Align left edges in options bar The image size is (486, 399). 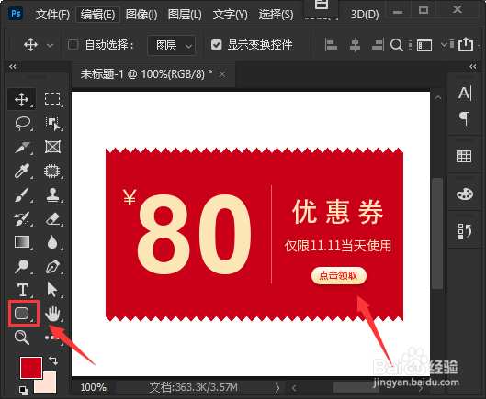click(x=331, y=45)
